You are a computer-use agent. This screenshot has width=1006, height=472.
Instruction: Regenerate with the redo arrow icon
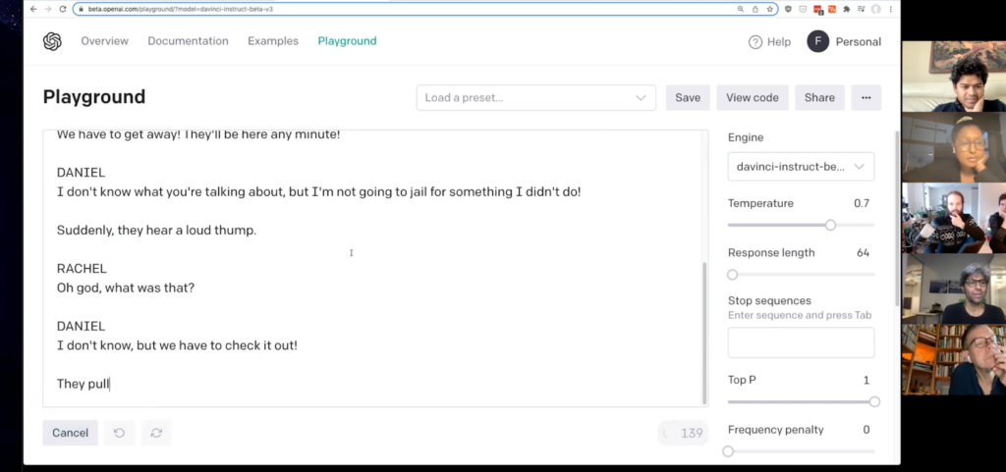click(156, 433)
